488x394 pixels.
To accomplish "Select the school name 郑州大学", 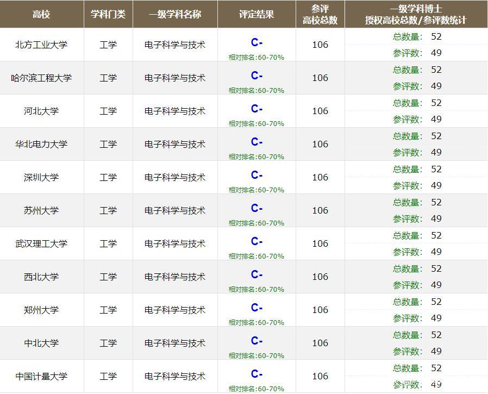I will [41, 310].
